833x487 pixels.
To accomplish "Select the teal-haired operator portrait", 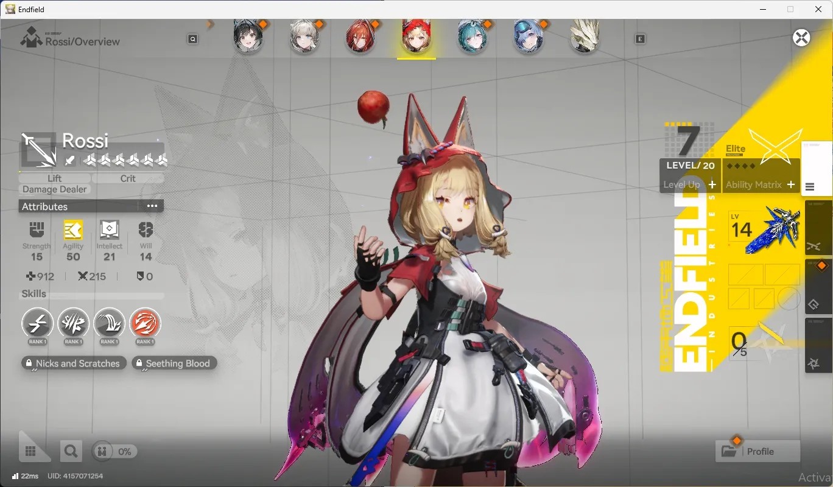I will (x=473, y=38).
